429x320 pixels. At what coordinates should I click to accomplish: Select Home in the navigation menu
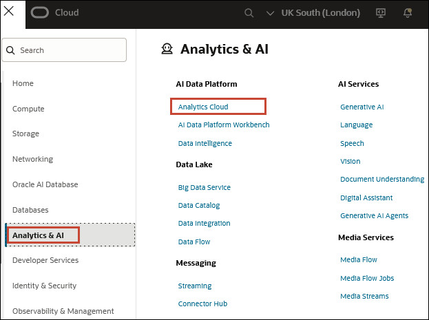(23, 83)
